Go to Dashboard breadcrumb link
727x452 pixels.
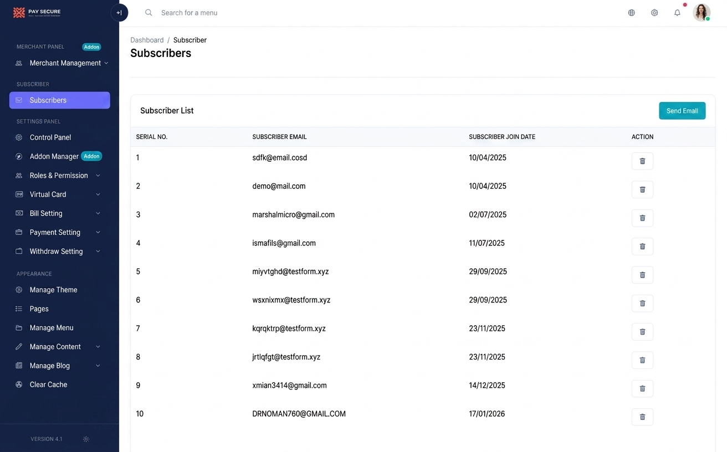[x=147, y=40]
